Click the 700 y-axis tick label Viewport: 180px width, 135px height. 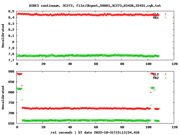click(x=11, y=113)
